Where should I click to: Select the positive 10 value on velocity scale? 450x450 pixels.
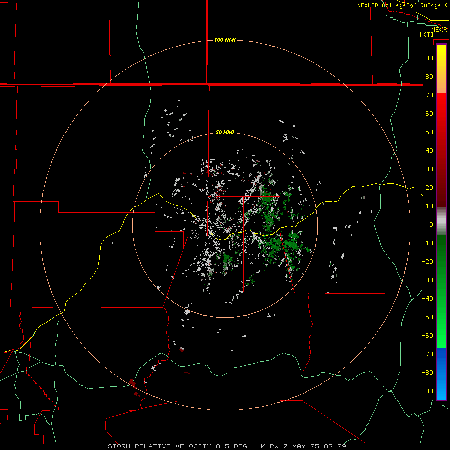click(x=429, y=206)
